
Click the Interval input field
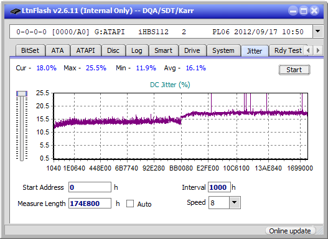click(x=219, y=187)
